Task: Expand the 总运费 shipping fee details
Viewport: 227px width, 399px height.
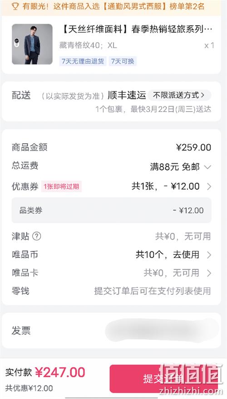Action: tap(207, 167)
